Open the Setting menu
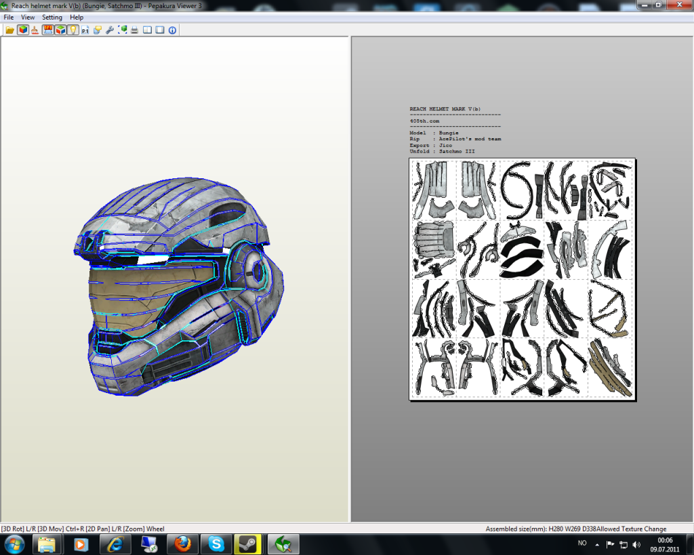 [x=52, y=17]
